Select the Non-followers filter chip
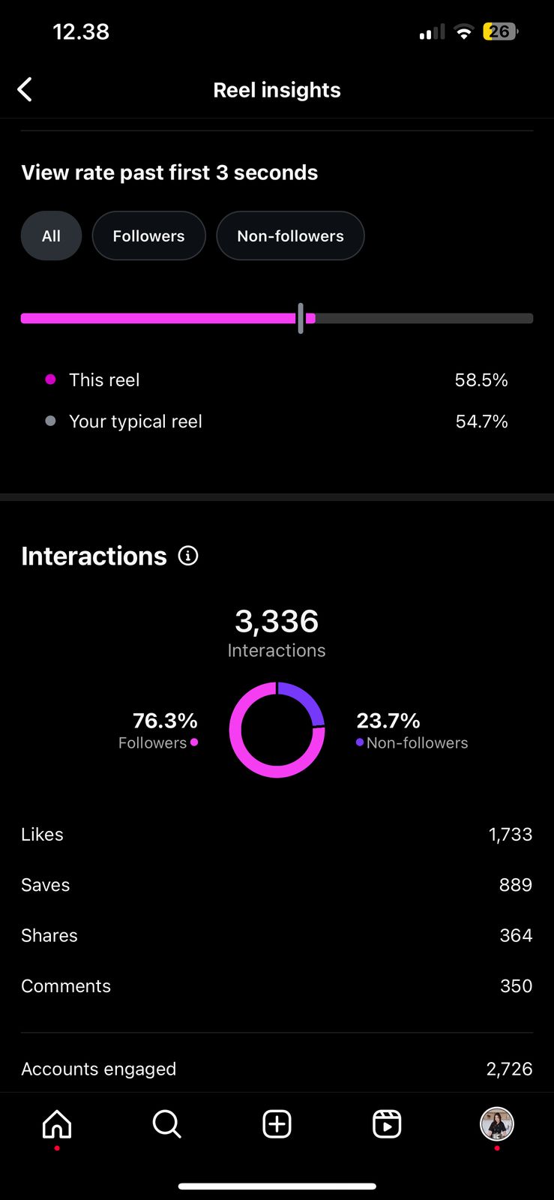Viewport: 554px width, 1200px height. coord(290,236)
